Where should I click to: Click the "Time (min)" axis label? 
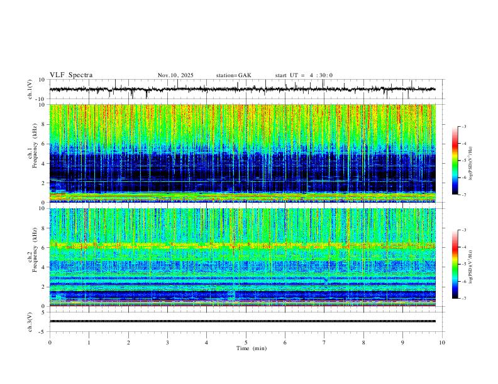click(x=252, y=348)
